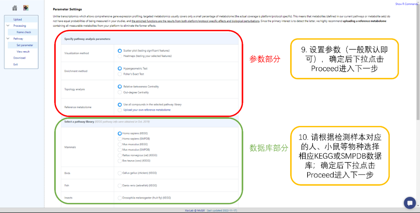
Task: Click the Fish row label
Action: [67, 185]
